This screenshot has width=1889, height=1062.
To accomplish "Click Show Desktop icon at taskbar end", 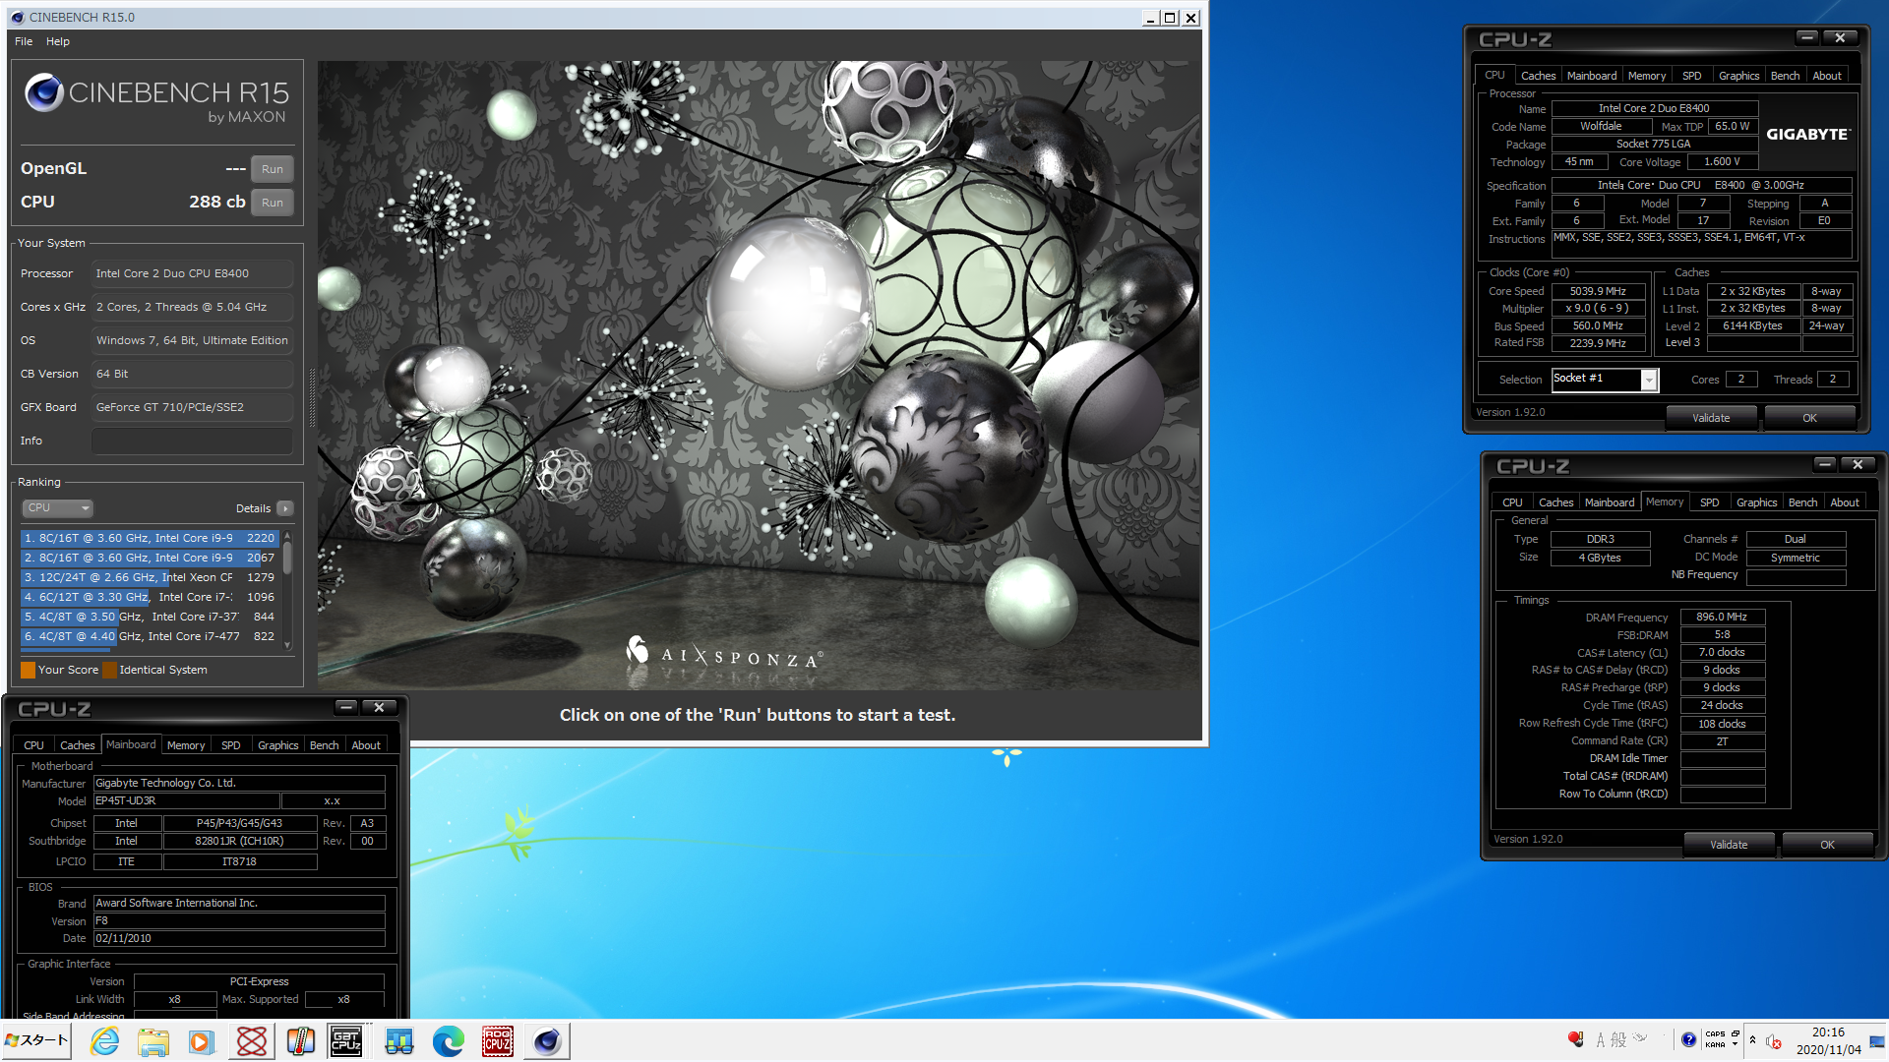I will [x=1878, y=1041].
